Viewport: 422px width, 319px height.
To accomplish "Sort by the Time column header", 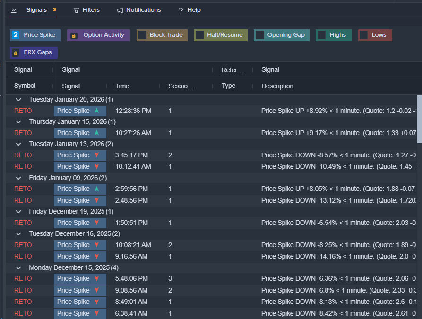I will pyautogui.click(x=122, y=86).
